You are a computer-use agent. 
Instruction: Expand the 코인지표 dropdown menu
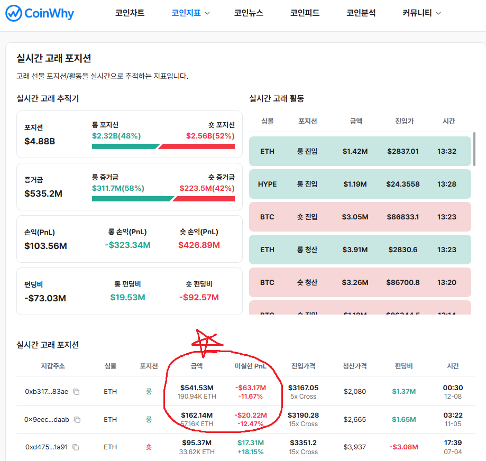coord(191,13)
